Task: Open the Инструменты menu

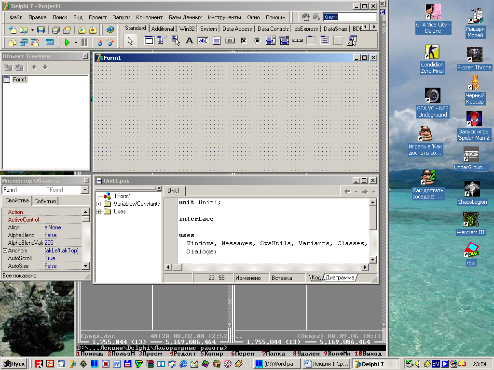Action: (224, 17)
